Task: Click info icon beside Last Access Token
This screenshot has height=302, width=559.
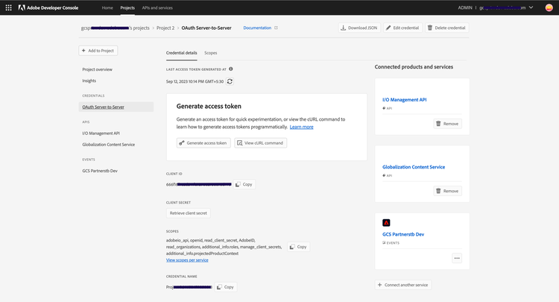Action: (231, 69)
